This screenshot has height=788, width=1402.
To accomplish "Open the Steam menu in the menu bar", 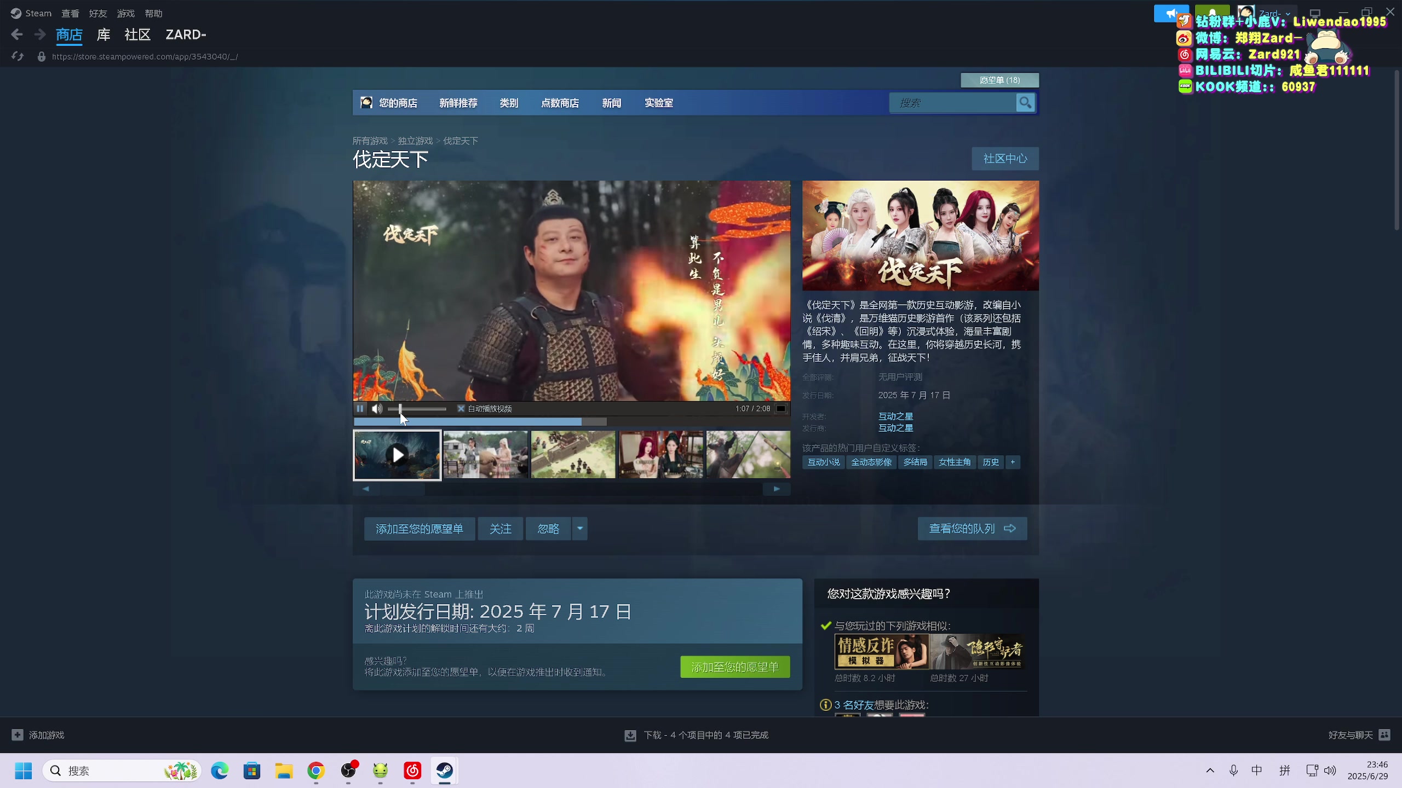I will point(38,13).
